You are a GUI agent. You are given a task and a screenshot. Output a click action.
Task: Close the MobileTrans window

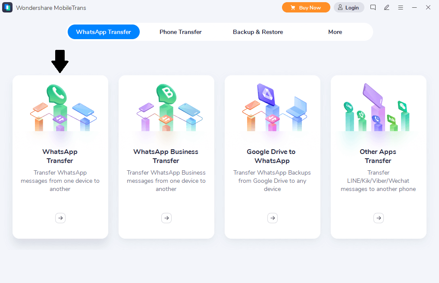tap(428, 8)
